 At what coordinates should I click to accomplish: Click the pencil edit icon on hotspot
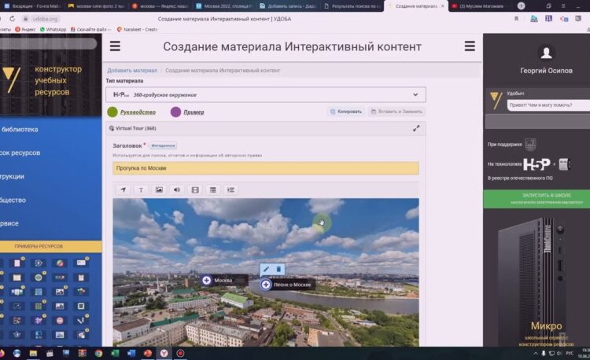(x=266, y=269)
